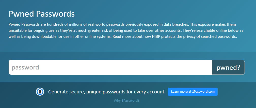The height and width of the screenshot is (108, 256).
Task: Click the dark "pwned?" button next to the input
Action: 228,67
